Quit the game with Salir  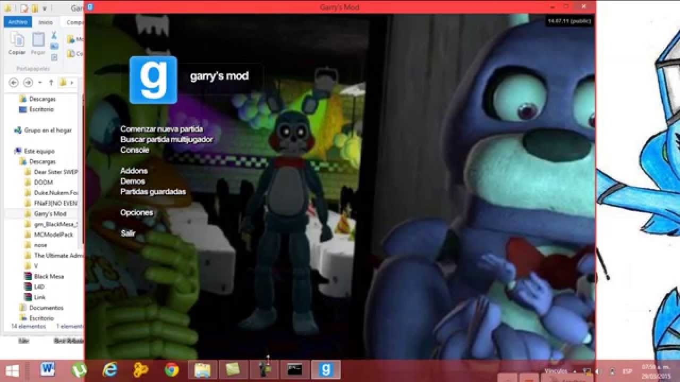[x=127, y=233]
